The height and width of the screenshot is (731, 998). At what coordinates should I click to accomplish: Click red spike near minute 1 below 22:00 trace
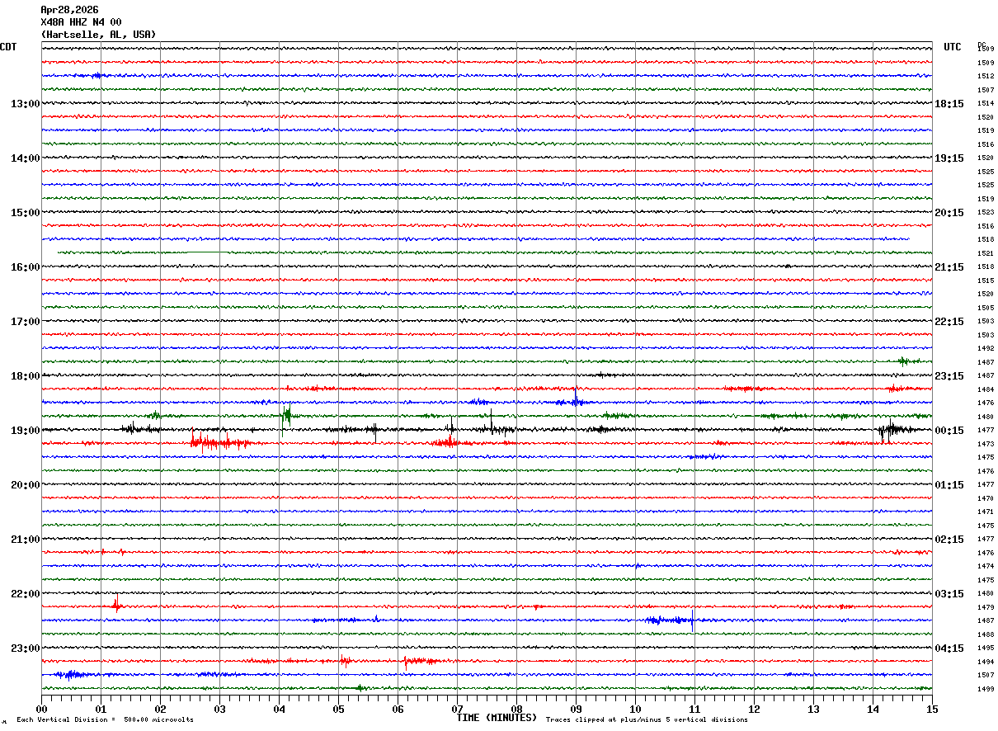(x=116, y=605)
